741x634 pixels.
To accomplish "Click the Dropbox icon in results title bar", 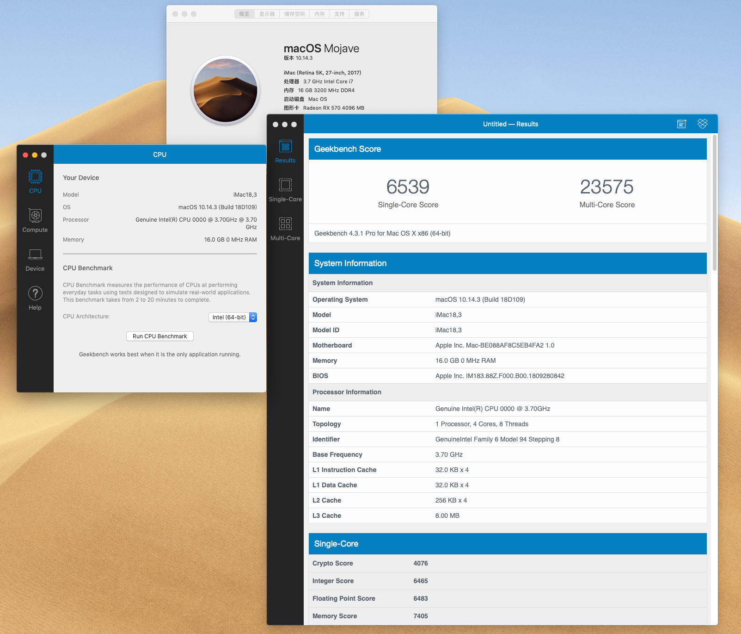I will 703,124.
